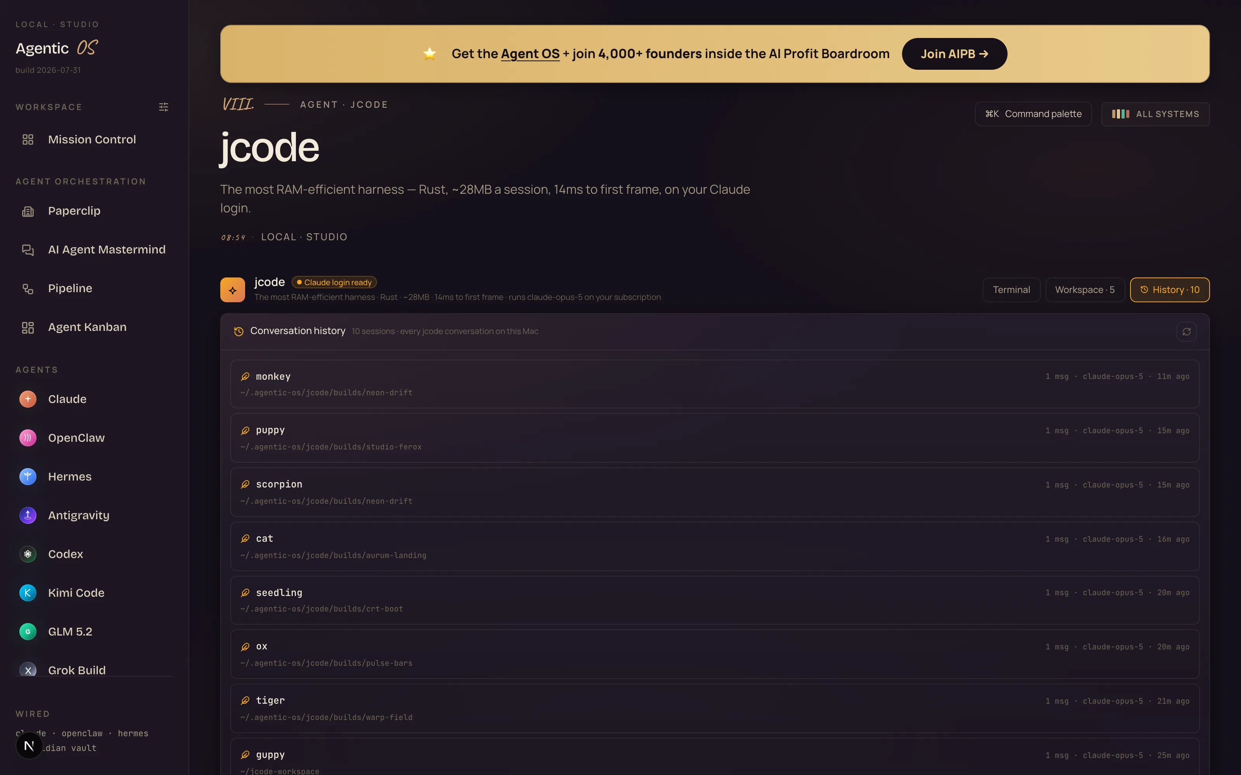Click the Kimi Code avatar icon
Viewport: 1241px width, 775px height.
pyautogui.click(x=28, y=592)
